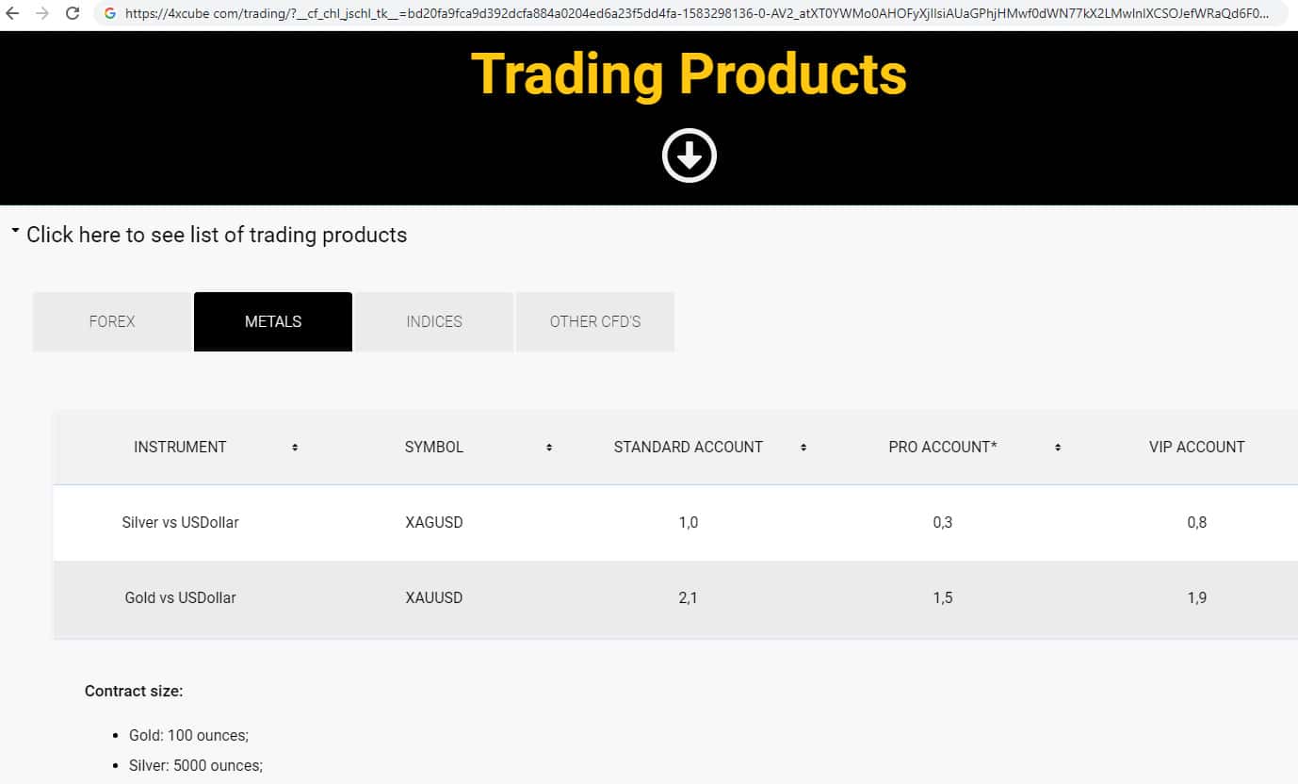Click the VIP ACCOUNT column header
The width and height of the screenshot is (1298, 784).
point(1196,447)
